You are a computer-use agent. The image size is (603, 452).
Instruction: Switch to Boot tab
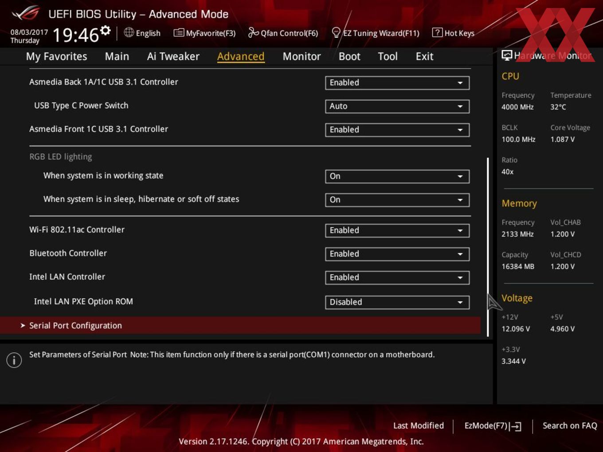tap(349, 56)
